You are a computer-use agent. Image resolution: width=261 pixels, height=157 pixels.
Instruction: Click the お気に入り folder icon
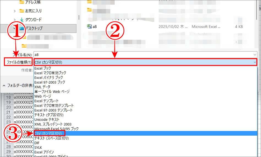(22, 11)
